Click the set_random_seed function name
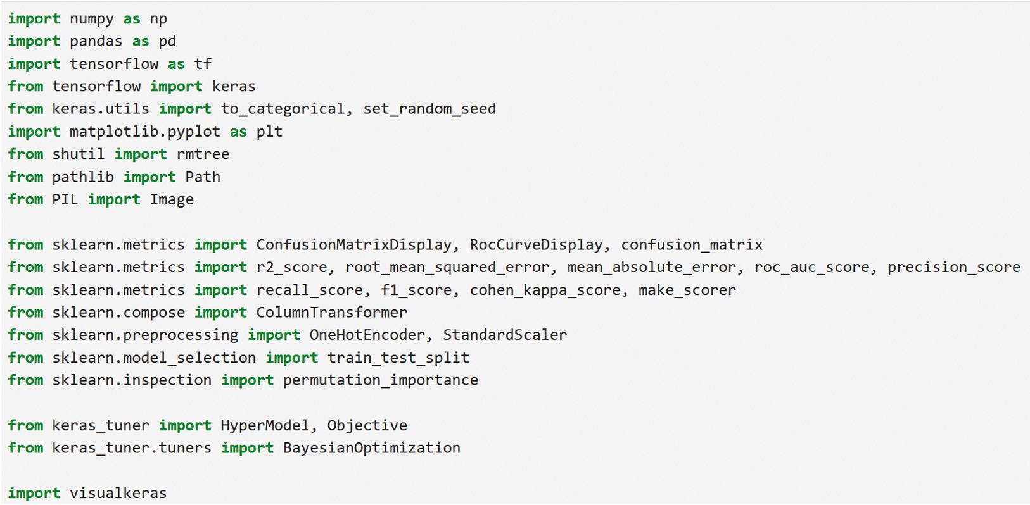 click(x=429, y=109)
